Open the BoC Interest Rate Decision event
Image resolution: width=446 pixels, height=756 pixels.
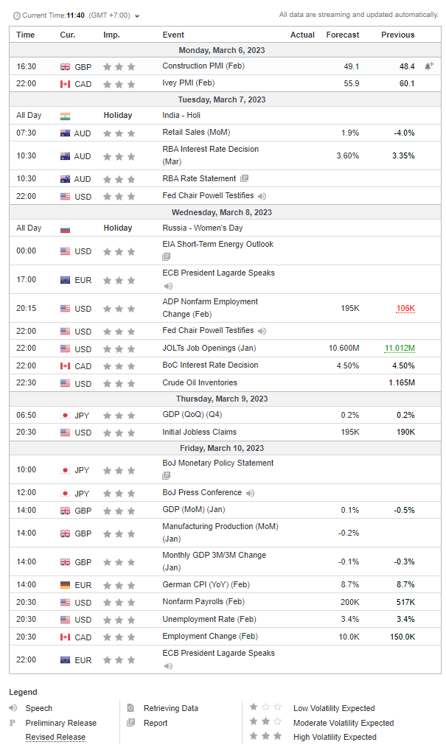210,365
